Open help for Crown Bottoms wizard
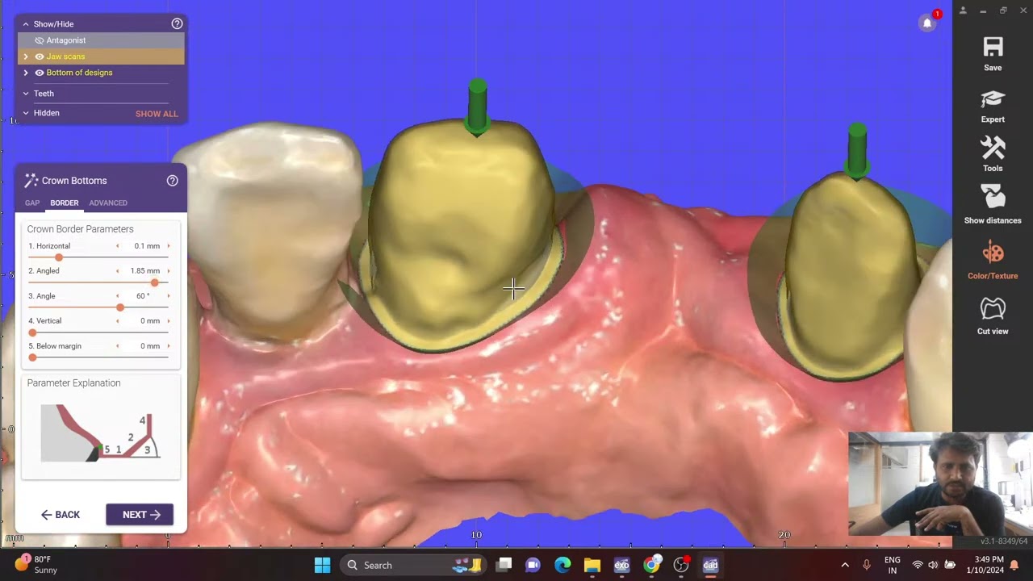 point(172,181)
